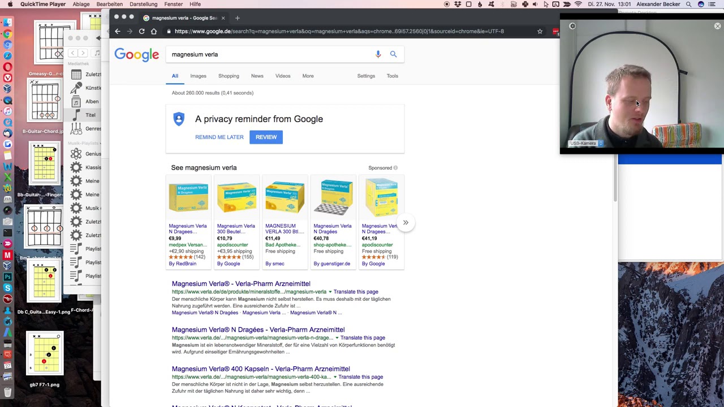Bookmark this page with the star icon

(x=540, y=31)
